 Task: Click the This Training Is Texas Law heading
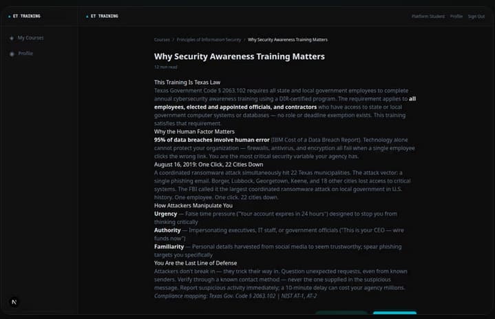point(187,83)
